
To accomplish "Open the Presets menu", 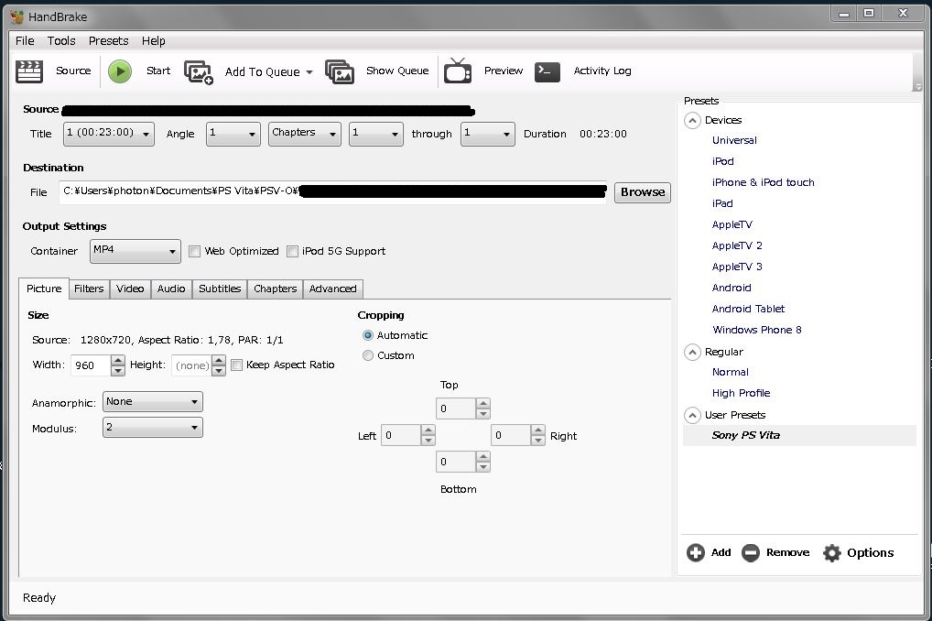I will (108, 40).
